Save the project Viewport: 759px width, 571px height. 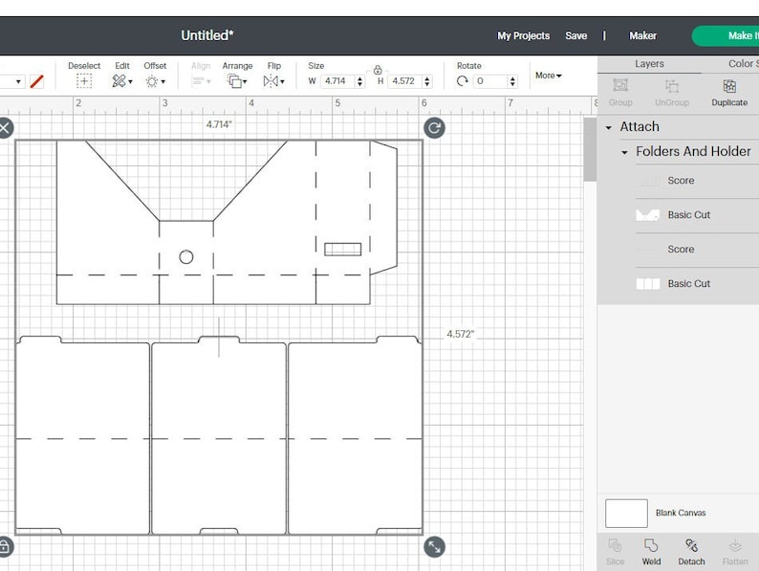coord(576,35)
